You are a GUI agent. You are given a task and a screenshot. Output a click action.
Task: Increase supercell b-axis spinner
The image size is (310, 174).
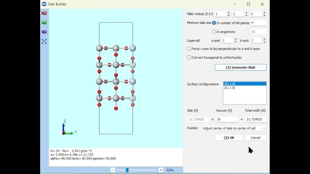(264, 39)
